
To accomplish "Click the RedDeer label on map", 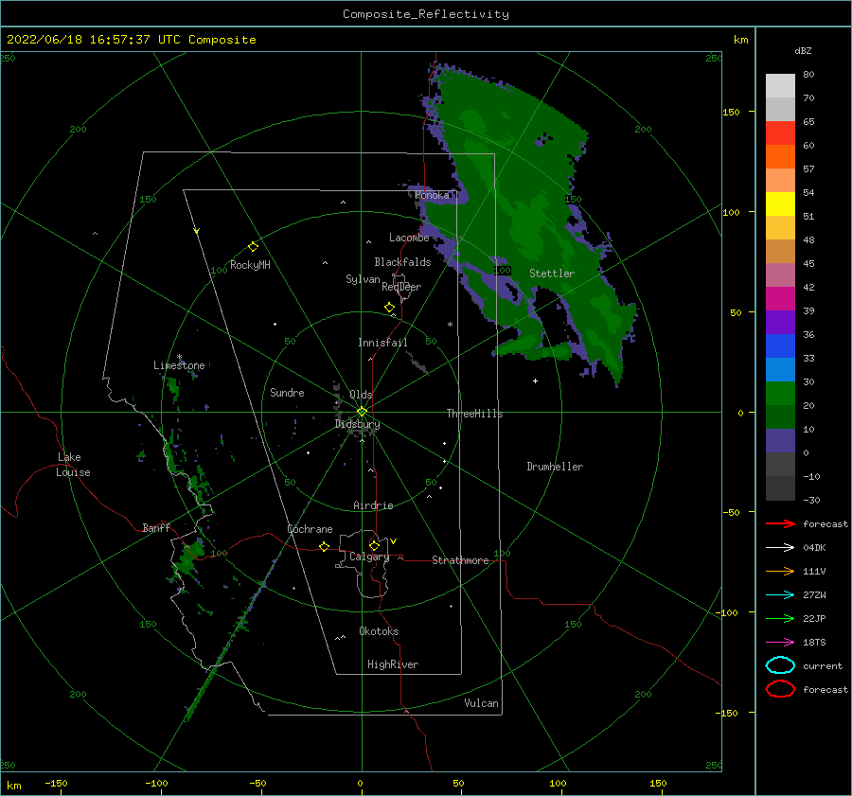I will coord(401,287).
